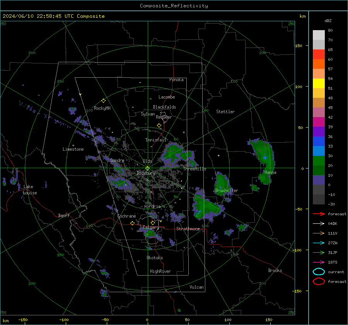Click the green 31JP arrow icon
Screen dimensions: 348x325
tap(319, 252)
